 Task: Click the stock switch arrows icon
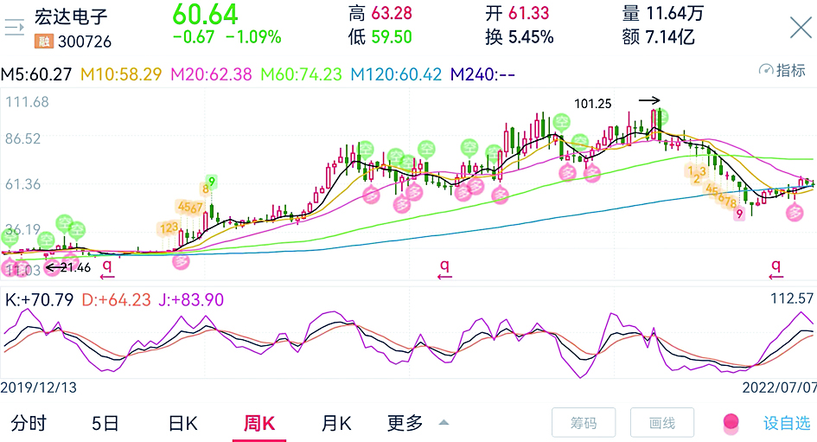(x=15, y=27)
